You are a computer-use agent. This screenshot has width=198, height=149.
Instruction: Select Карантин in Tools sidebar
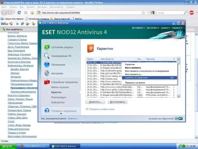coord(56,92)
